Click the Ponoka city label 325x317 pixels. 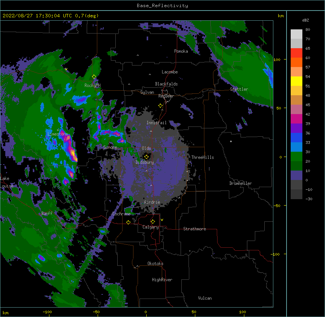[181, 51]
